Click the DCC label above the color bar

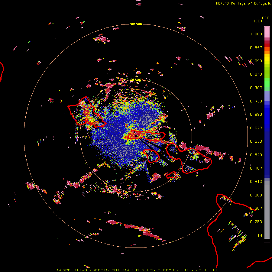pyautogui.click(x=266, y=18)
